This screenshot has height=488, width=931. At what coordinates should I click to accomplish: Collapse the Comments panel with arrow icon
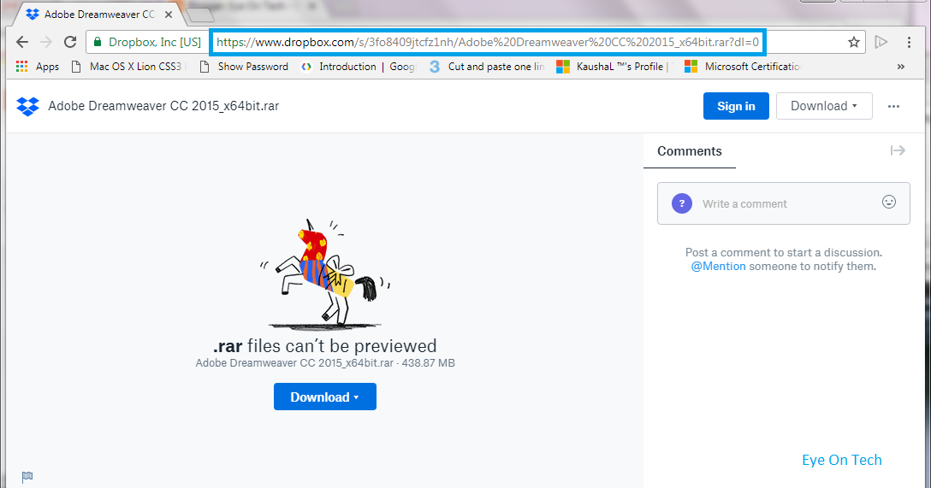click(x=898, y=150)
